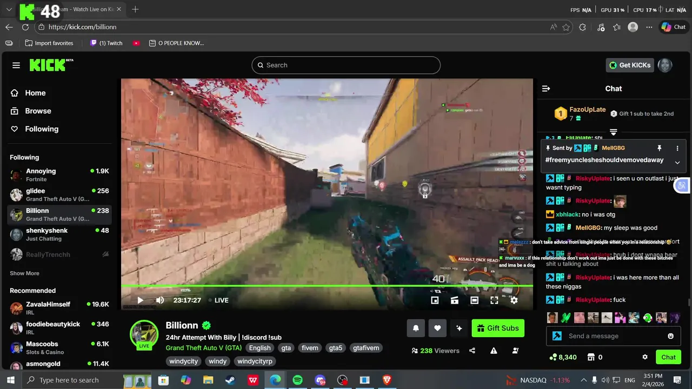
Task: Open chat settings gear icon
Action: pyautogui.click(x=645, y=357)
